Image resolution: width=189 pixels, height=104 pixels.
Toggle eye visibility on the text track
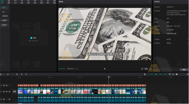[7, 85]
